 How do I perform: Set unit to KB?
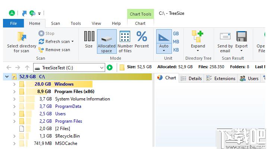176,50
